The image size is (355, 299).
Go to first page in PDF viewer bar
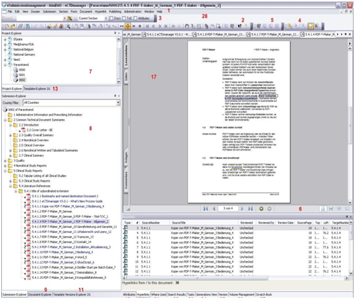point(206,209)
